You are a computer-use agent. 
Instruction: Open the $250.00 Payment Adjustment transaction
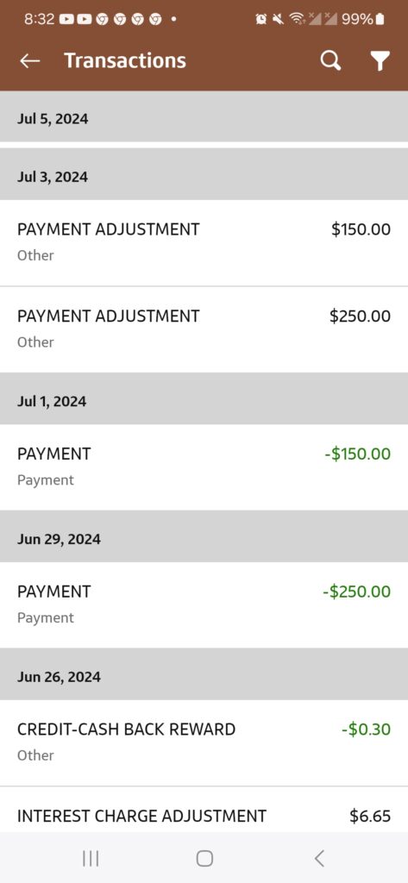pyautogui.click(x=204, y=329)
